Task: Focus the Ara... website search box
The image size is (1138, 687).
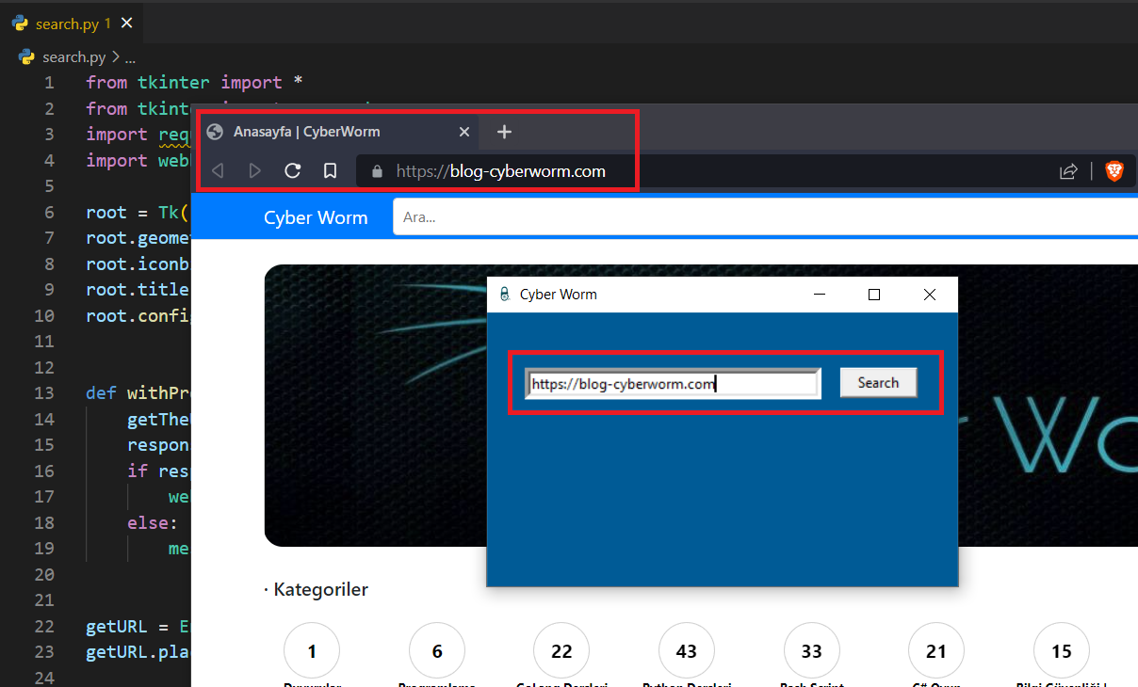Action: coord(754,217)
